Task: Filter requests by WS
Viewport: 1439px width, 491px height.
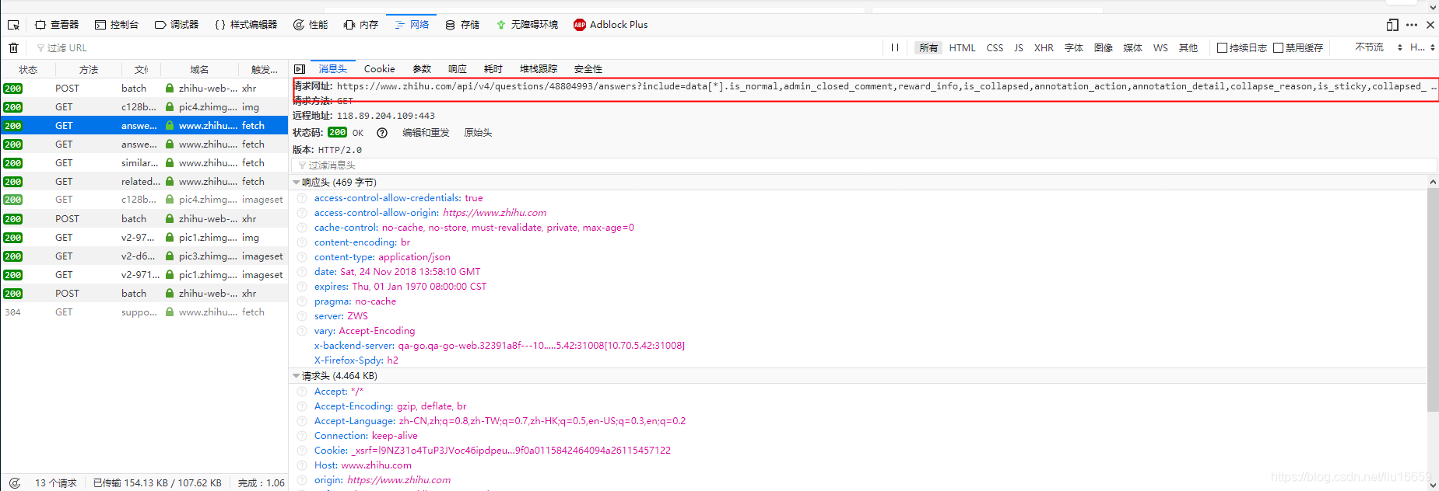Action: tap(1160, 47)
